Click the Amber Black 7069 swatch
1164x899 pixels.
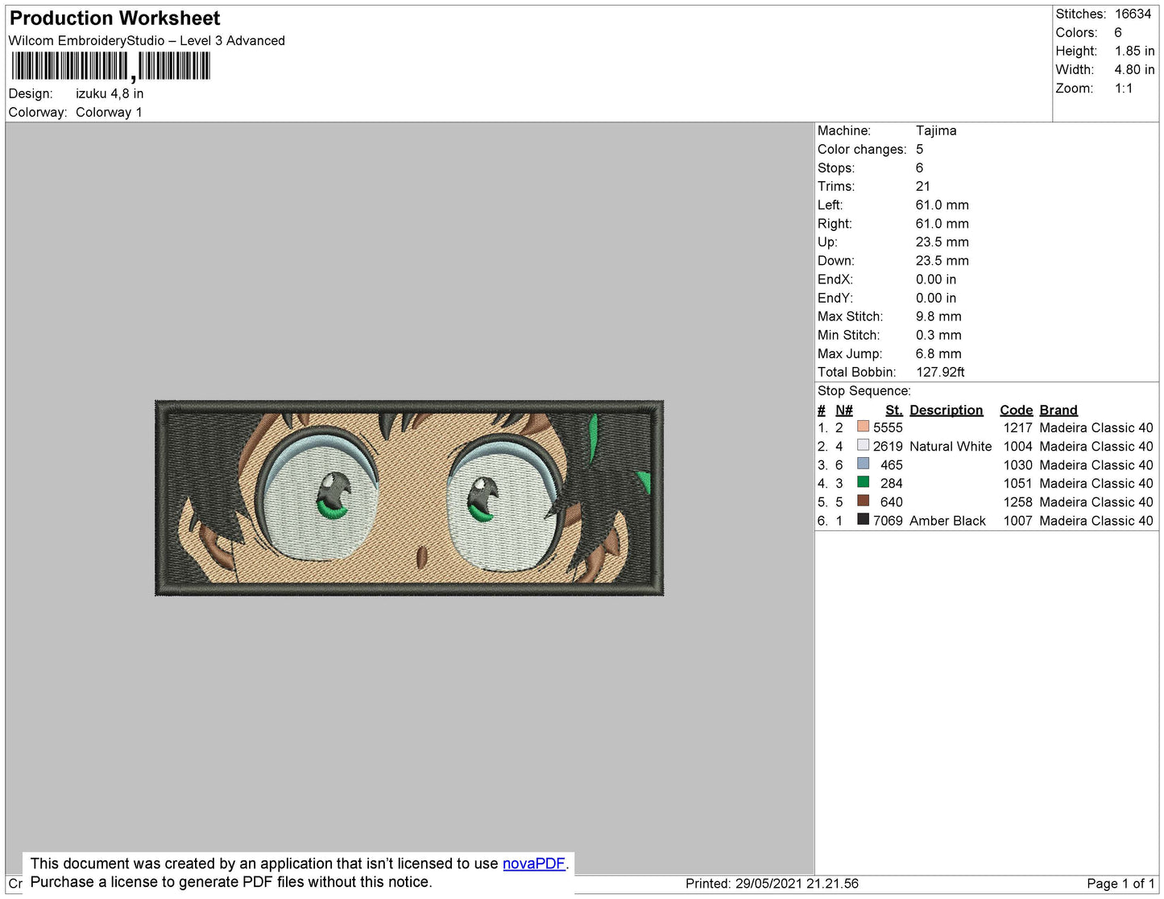tap(864, 519)
